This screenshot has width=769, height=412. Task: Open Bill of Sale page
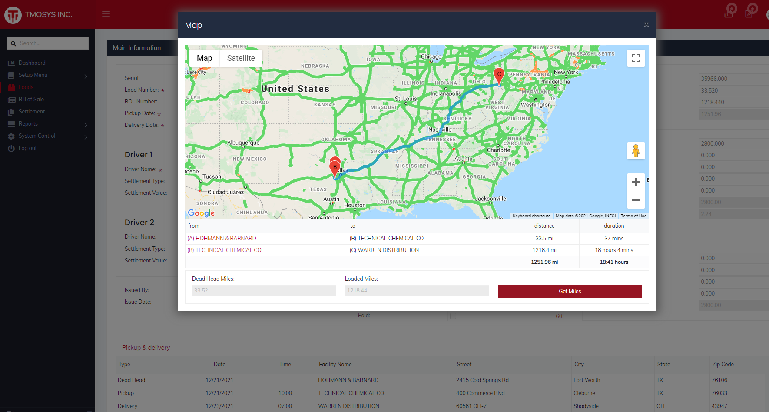click(31, 100)
